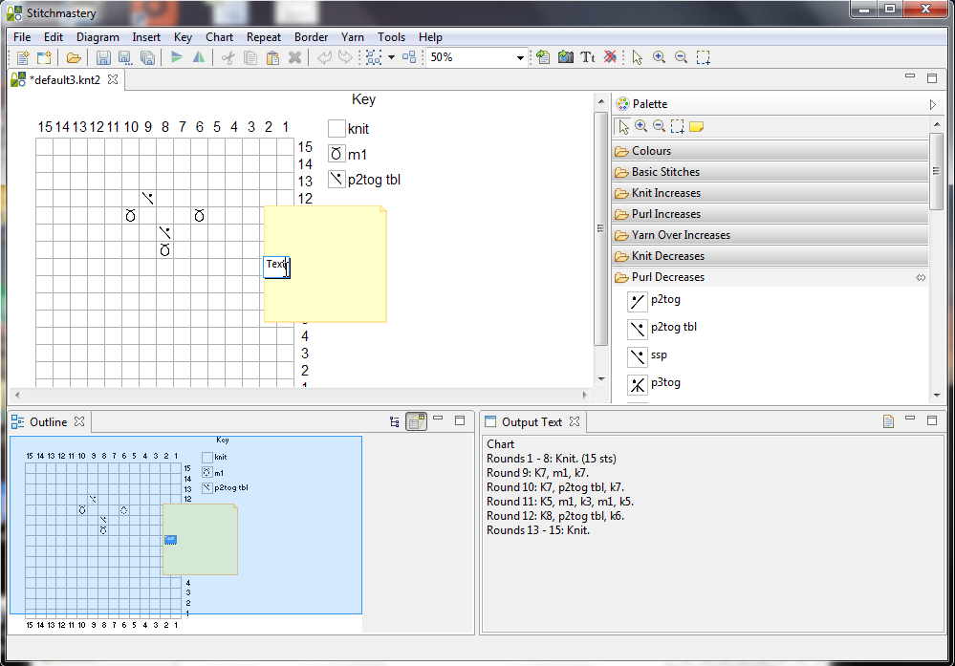Click the Cut scissors icon

coord(228,57)
